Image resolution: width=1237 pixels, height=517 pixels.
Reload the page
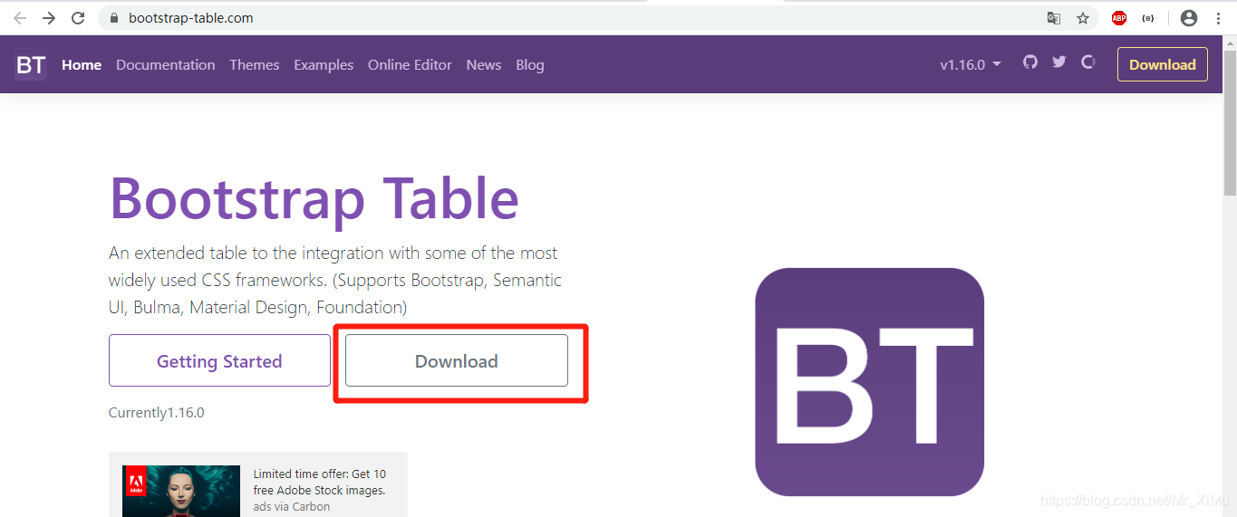(78, 18)
